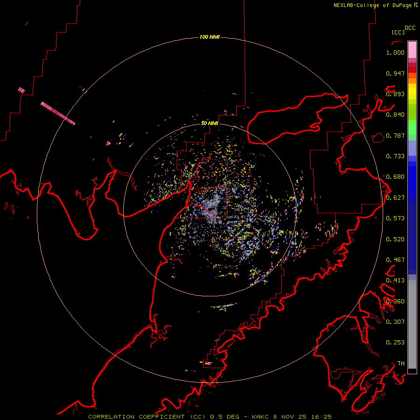Click the long pink radial streak northwest of radar
420x420 pixels.
pyautogui.click(x=58, y=113)
